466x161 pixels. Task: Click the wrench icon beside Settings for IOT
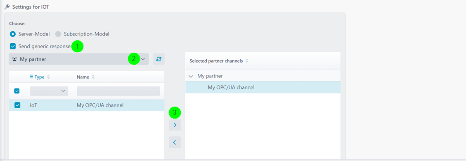pos(7,7)
